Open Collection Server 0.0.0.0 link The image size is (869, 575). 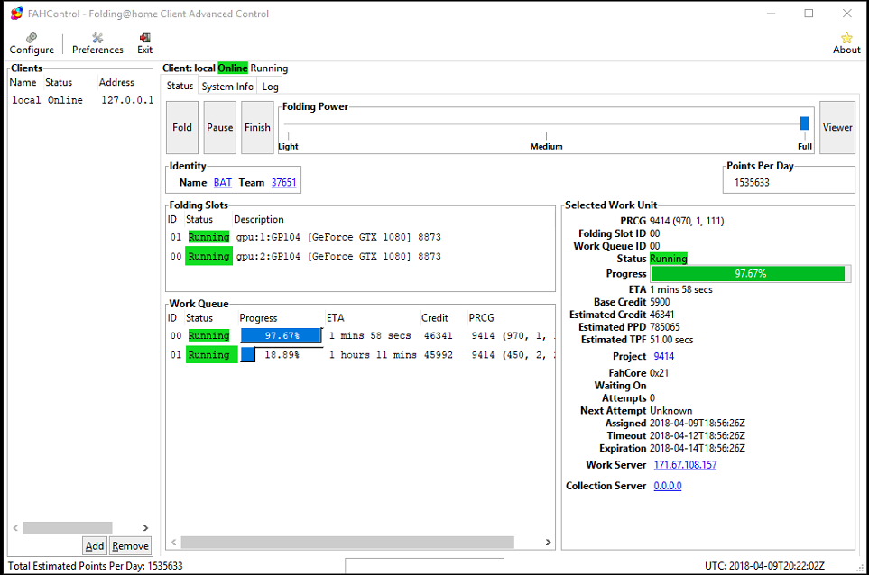point(667,486)
